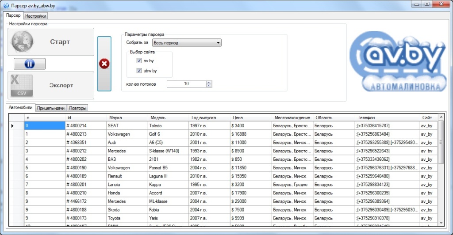
Task: Maximize the Парсер av.by_abw.by window
Action: tap(427, 4)
